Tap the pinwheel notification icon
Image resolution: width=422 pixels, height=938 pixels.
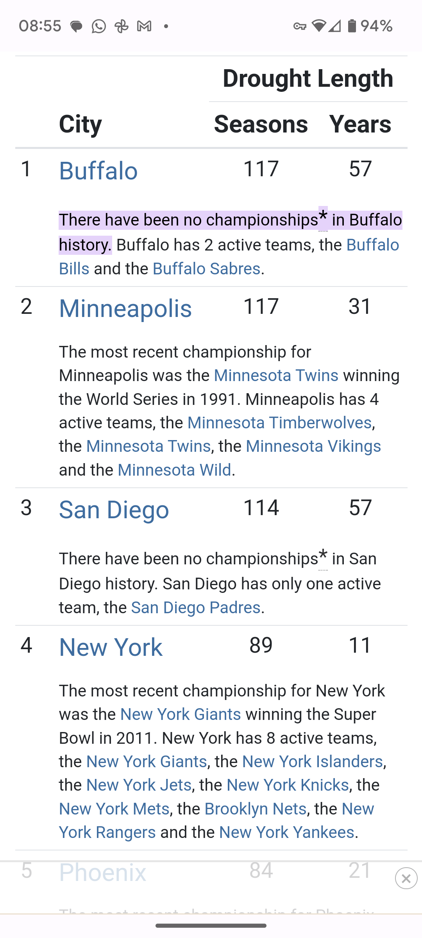pyautogui.click(x=122, y=27)
